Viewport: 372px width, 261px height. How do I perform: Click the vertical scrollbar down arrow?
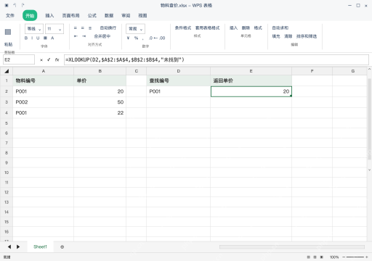369,170
